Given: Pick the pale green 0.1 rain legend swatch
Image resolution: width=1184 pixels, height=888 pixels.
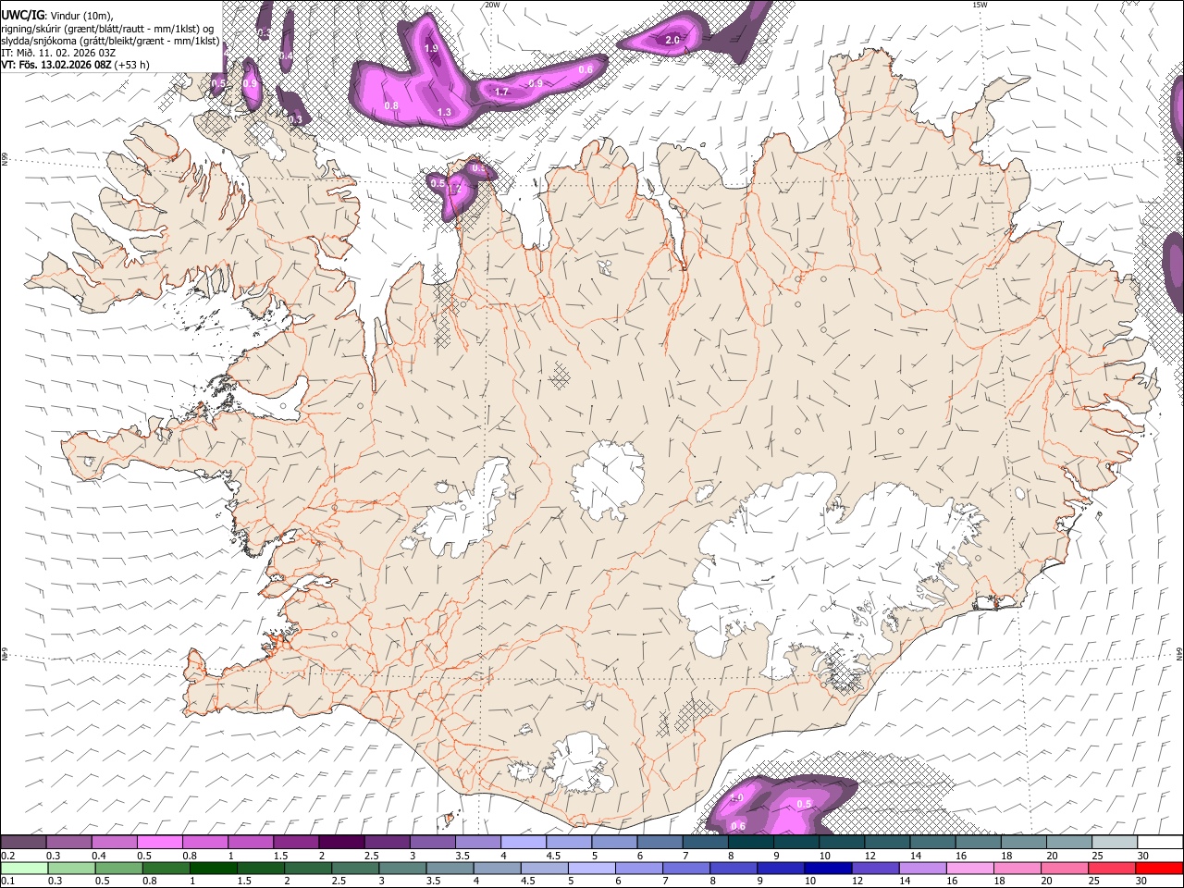Looking at the screenshot, I should (24, 868).
